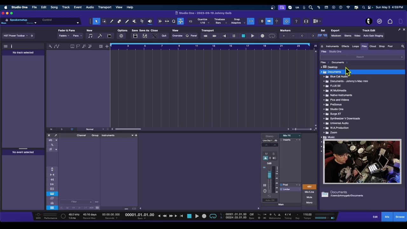Mute the Main channel with M
The image size is (407, 229).
[x=266, y=154]
